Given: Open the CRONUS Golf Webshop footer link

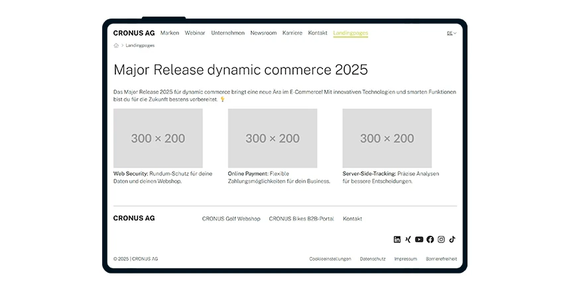Looking at the screenshot, I should coord(231,219).
